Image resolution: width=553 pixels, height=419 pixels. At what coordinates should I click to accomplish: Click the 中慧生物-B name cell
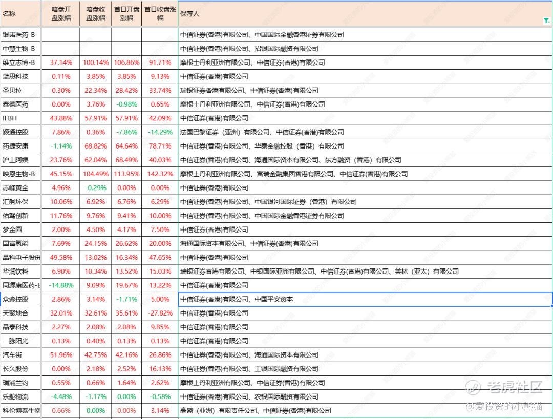click(20, 49)
